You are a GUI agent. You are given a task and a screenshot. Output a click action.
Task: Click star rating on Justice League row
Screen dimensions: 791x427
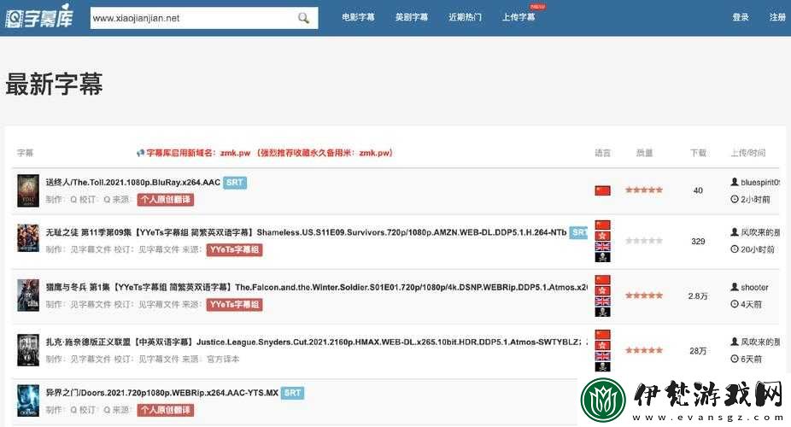coord(644,350)
